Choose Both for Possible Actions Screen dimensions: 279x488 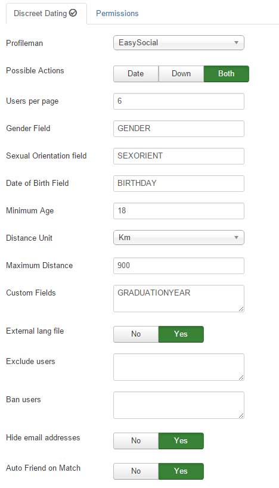[x=227, y=74]
